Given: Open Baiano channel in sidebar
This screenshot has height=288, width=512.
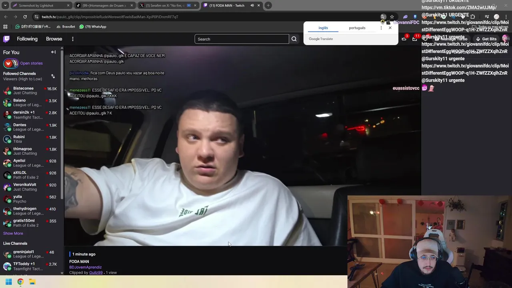Looking at the screenshot, I should click(30, 102).
